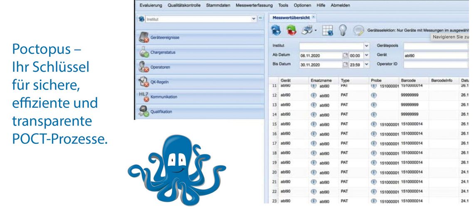Click the Type column header
474x211 pixels.
click(353, 81)
